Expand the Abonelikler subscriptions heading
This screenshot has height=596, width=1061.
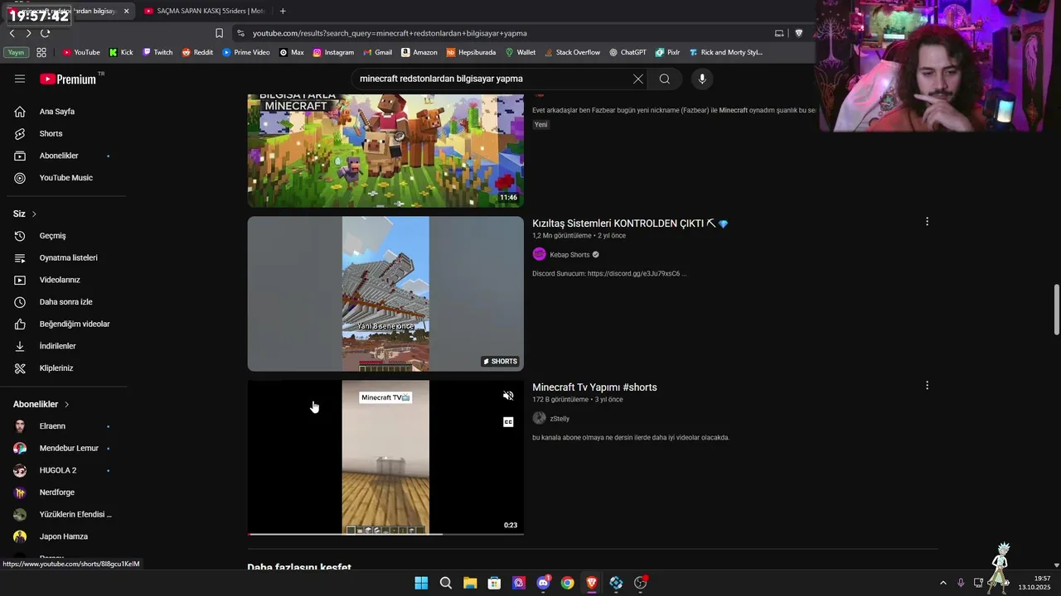click(41, 404)
